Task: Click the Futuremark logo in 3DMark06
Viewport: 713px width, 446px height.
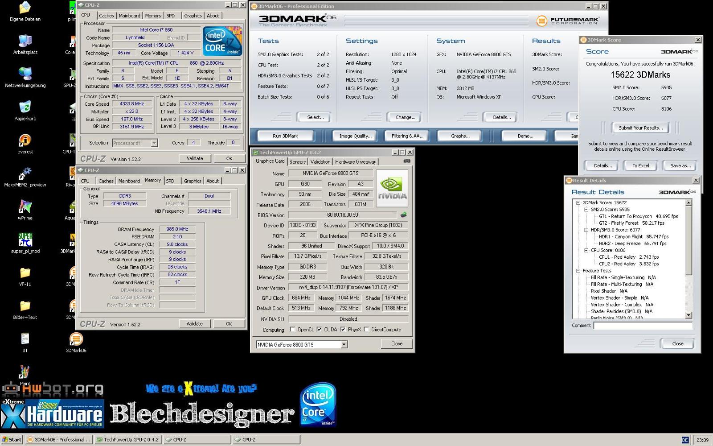Action: tap(568, 21)
